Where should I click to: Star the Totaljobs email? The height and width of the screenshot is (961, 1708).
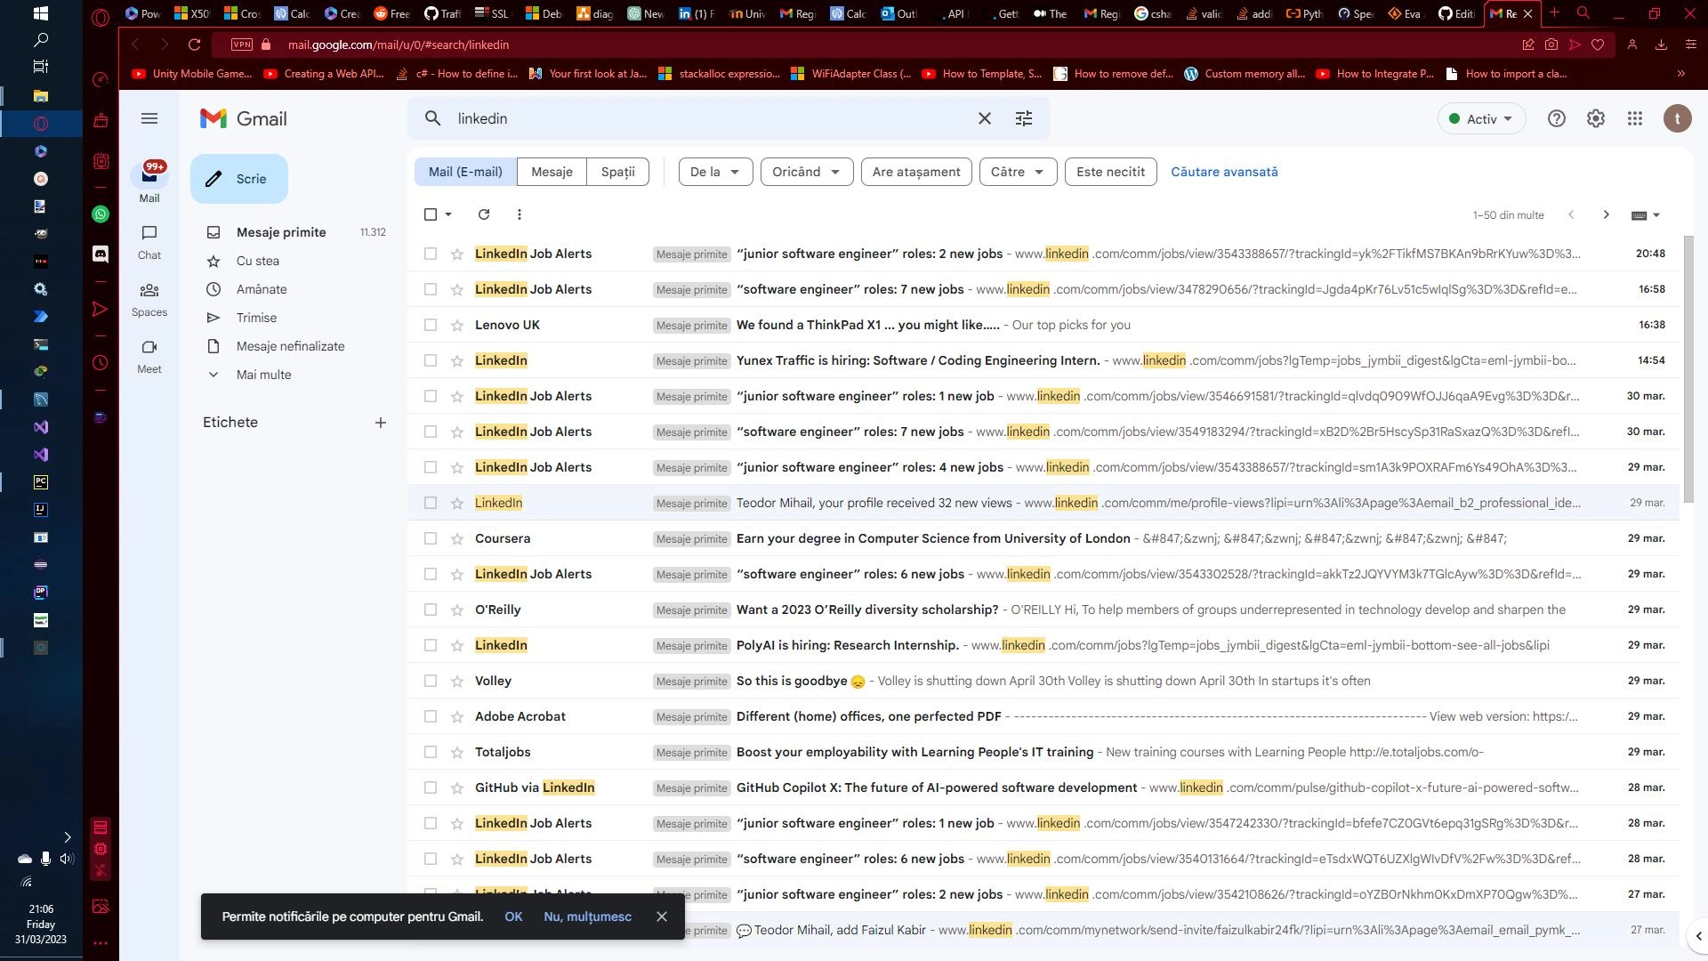[457, 752]
